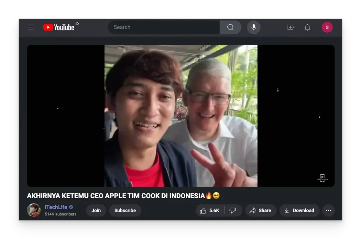Open the three-dot more actions menu

tap(329, 210)
